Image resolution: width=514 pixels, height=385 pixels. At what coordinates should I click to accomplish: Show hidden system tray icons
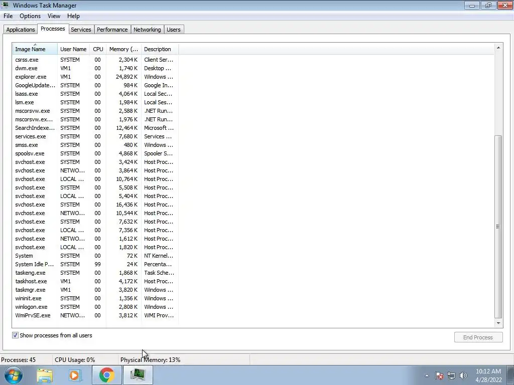pyautogui.click(x=427, y=375)
